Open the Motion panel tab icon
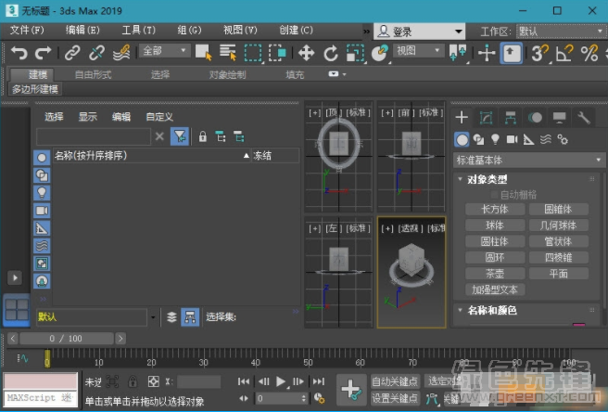This screenshot has height=412, width=608. tap(535, 117)
